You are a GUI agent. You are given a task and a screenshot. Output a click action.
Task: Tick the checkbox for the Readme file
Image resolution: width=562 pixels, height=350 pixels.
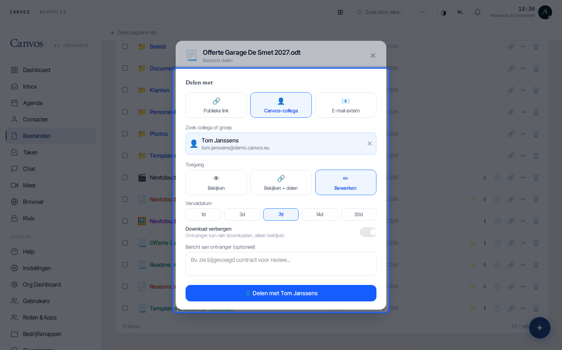(x=125, y=265)
